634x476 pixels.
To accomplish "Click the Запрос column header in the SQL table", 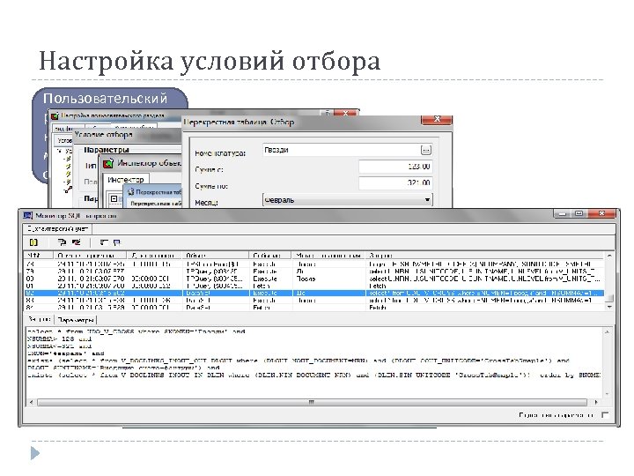I will coord(484,256).
